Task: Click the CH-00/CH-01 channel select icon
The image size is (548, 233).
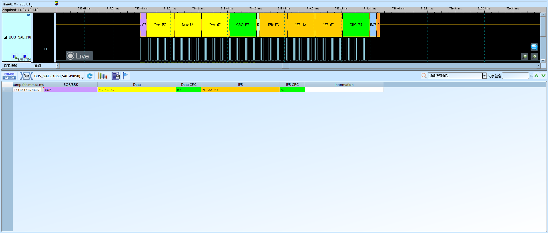Action: point(9,76)
